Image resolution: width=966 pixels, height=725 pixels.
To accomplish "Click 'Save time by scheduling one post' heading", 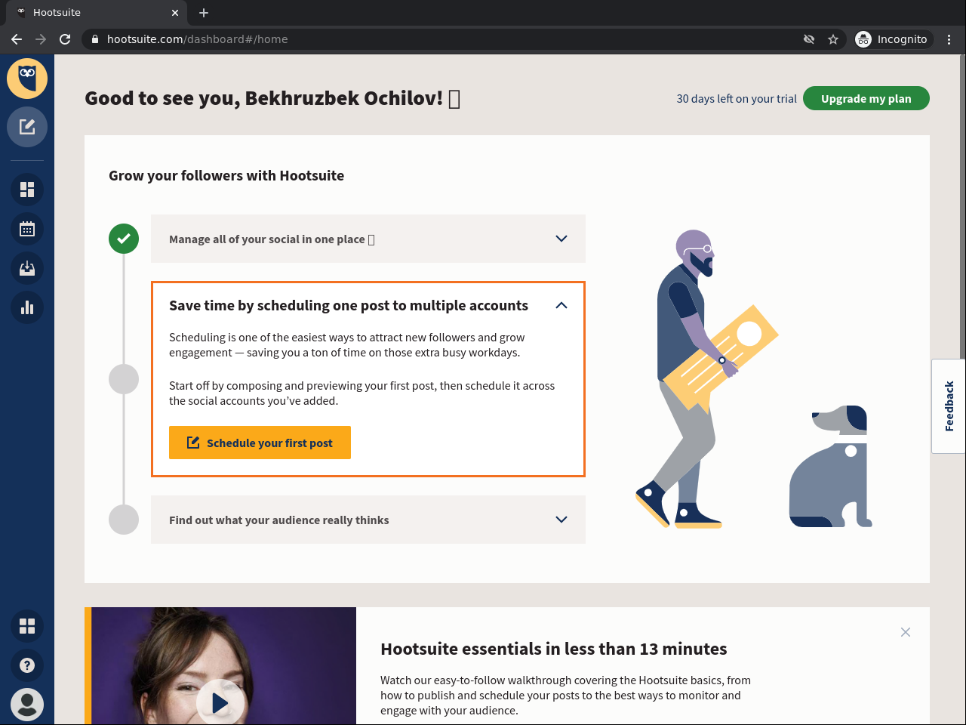I will tap(349, 305).
